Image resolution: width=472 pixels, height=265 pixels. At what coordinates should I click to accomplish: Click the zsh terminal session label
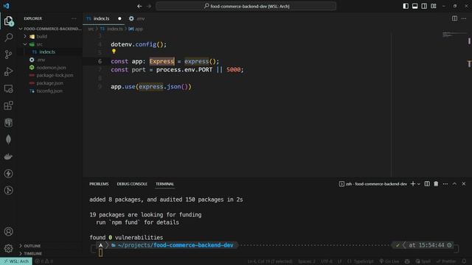(373, 184)
